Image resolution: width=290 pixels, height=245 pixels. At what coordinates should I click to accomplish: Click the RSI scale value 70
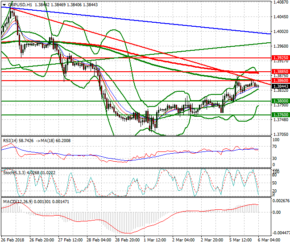[275, 147]
